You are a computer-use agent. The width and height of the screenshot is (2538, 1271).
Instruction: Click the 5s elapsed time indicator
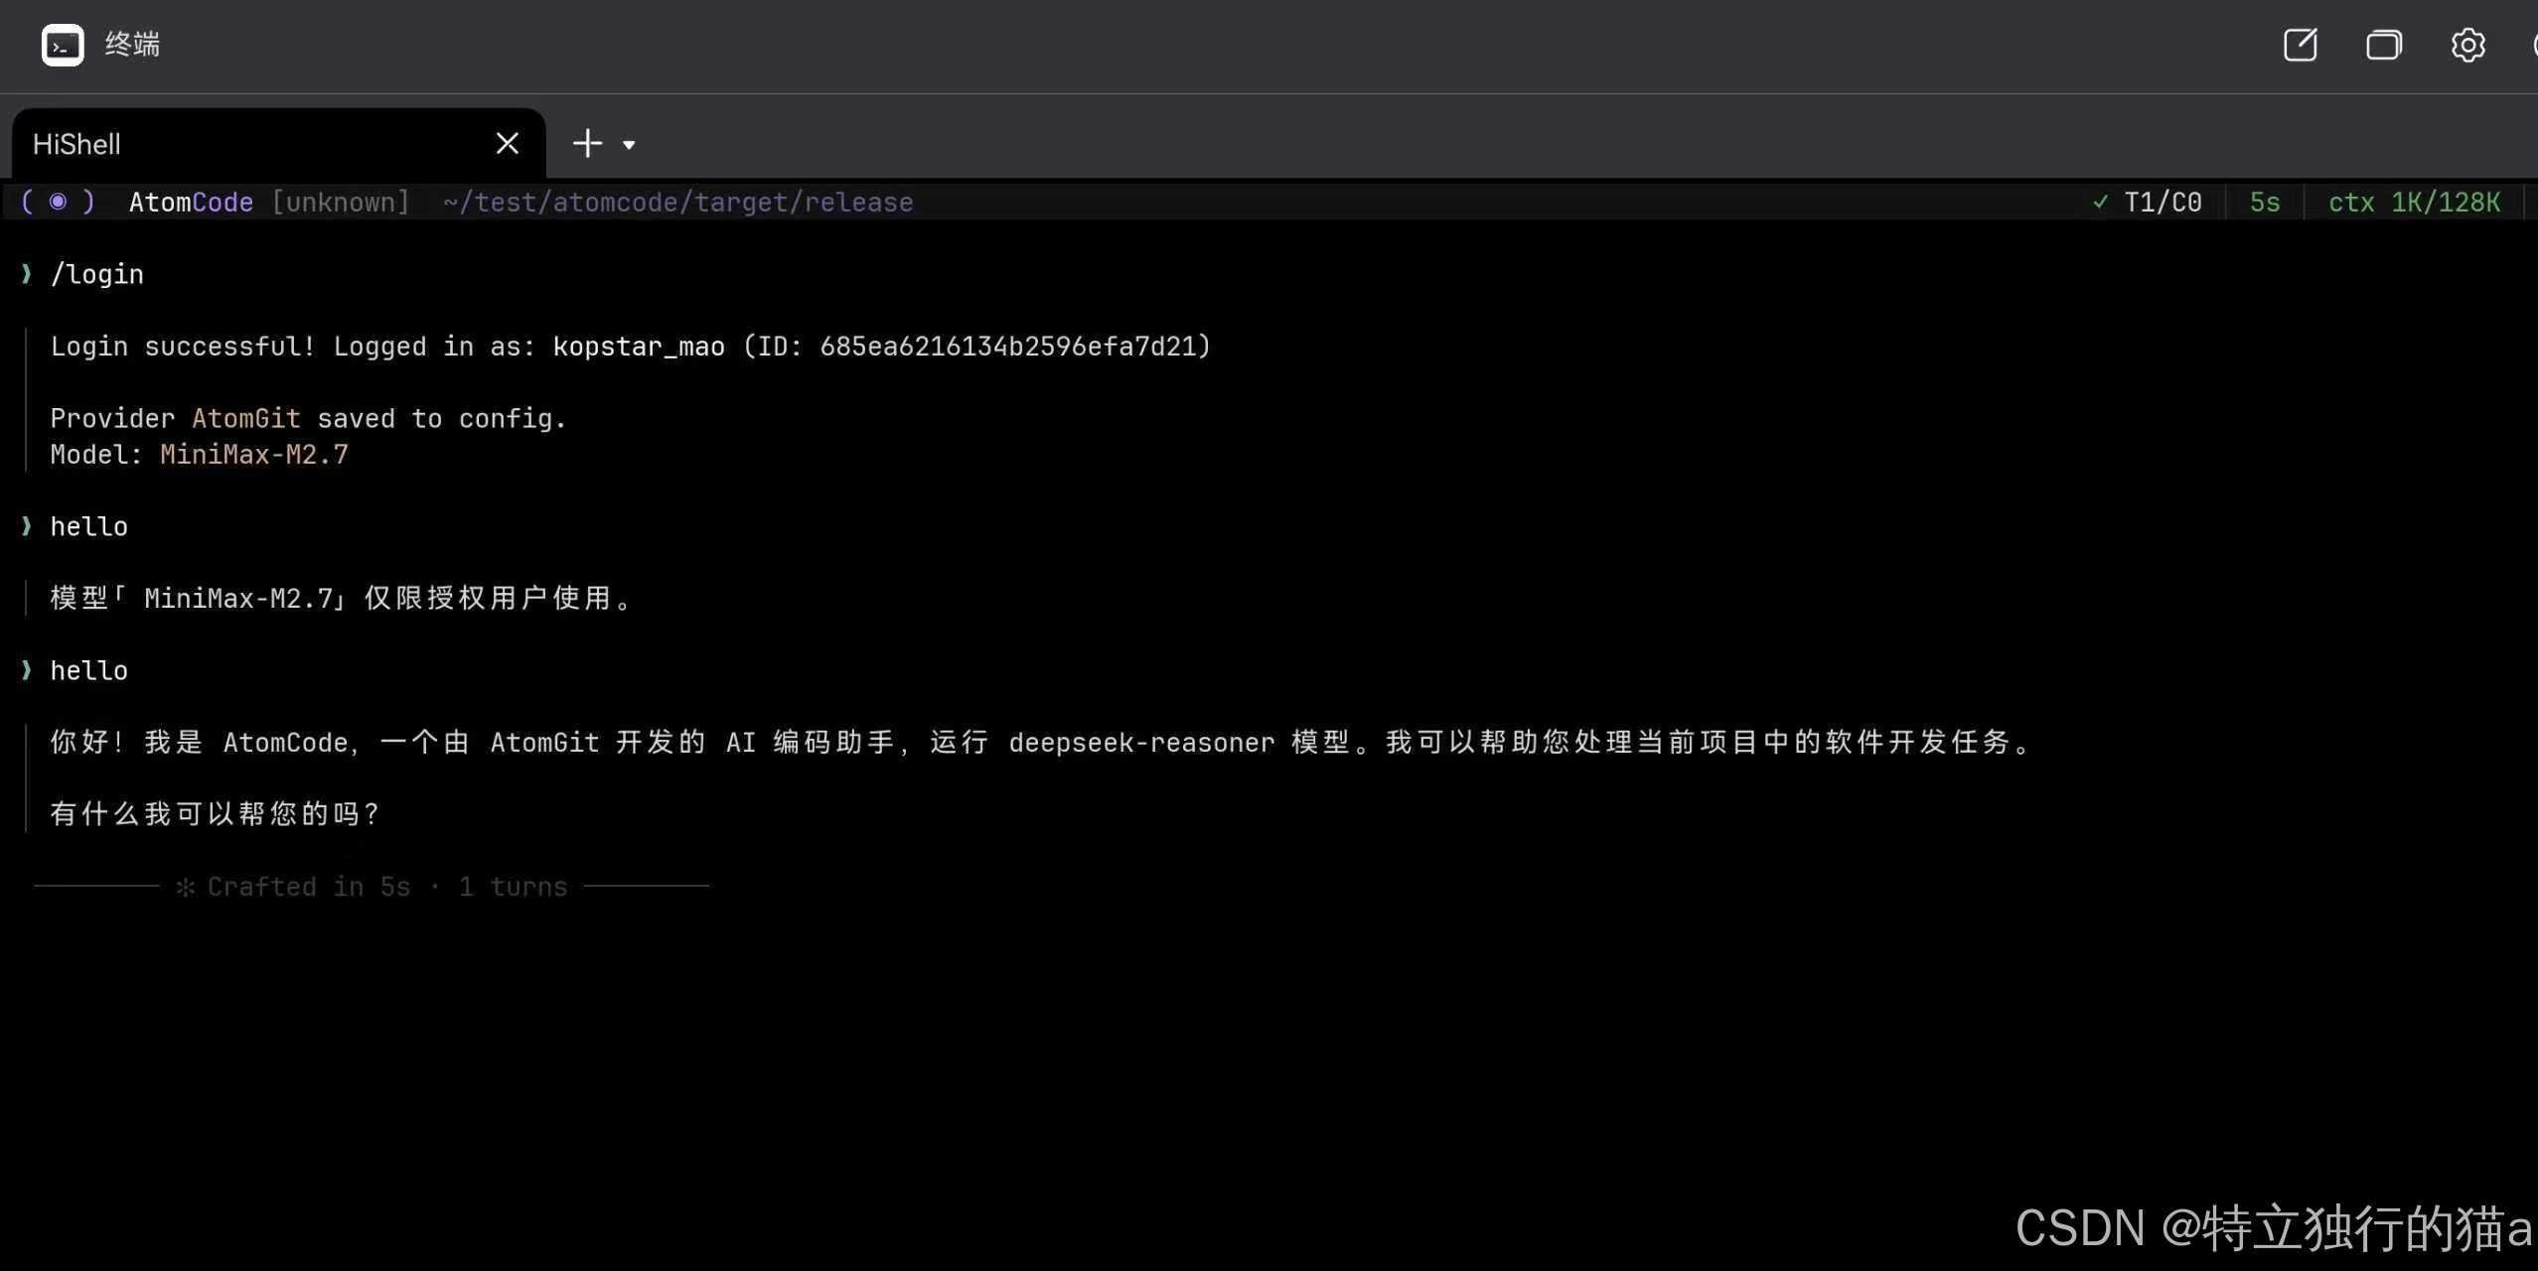pos(2264,203)
